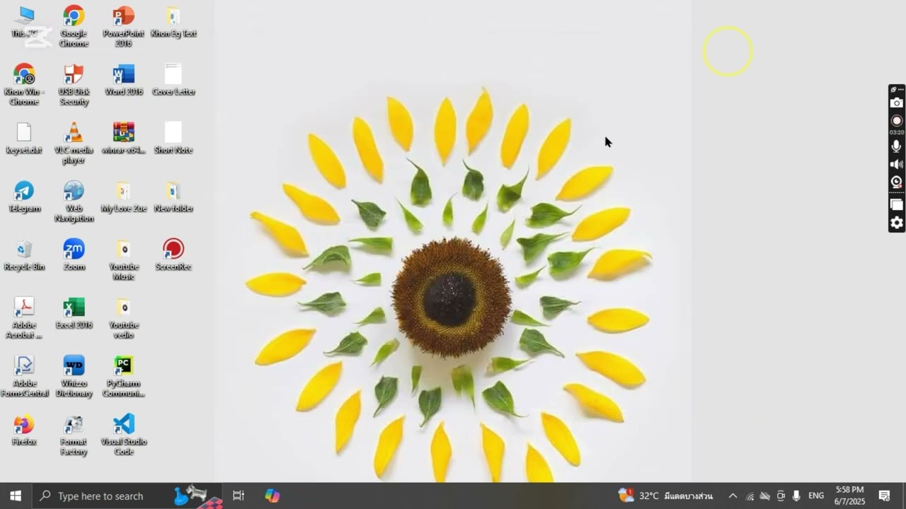
Task: Open the My Love Zue folder
Action: coord(123,197)
